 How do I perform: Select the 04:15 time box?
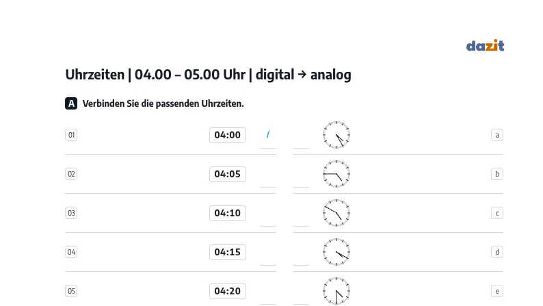pyautogui.click(x=228, y=252)
